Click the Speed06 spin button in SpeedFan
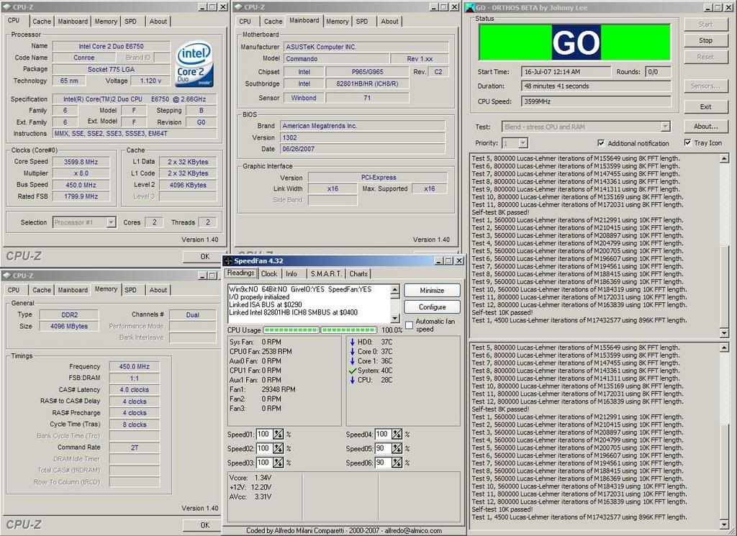This screenshot has height=536, width=737. click(397, 463)
